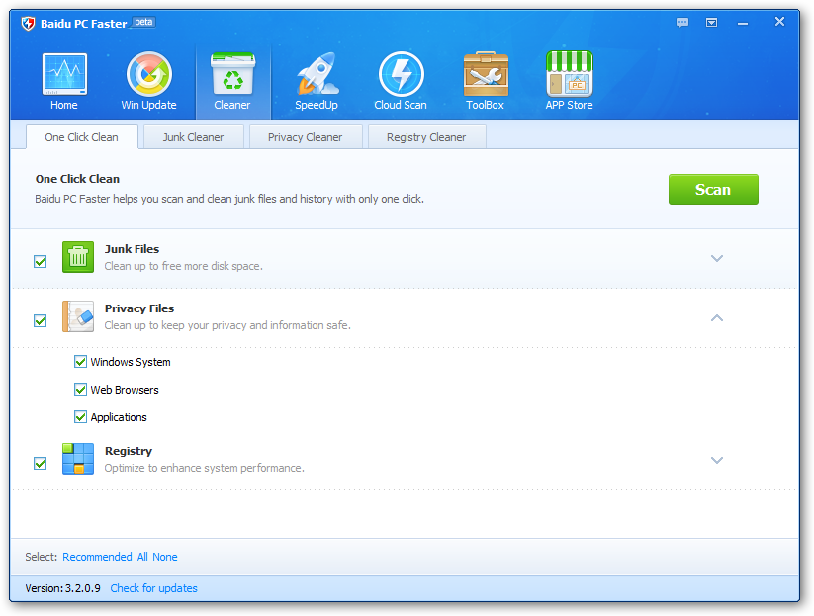The image size is (814, 616).
Task: Open the Cloud Scan lightning icon
Action: tap(401, 74)
